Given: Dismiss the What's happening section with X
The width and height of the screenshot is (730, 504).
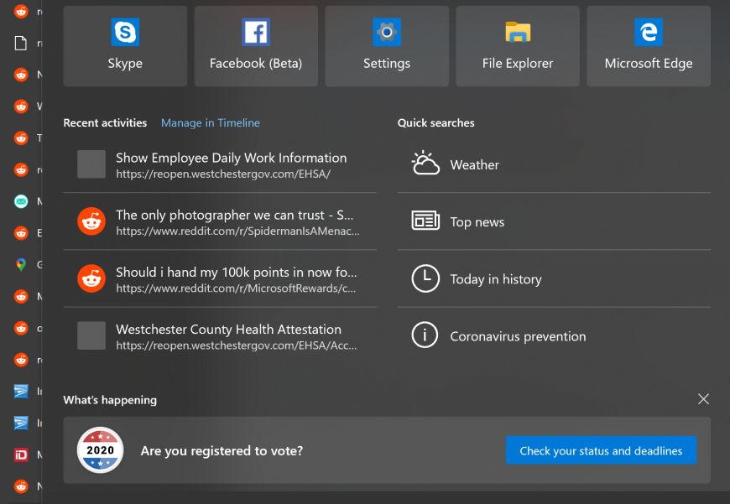Looking at the screenshot, I should tap(703, 399).
